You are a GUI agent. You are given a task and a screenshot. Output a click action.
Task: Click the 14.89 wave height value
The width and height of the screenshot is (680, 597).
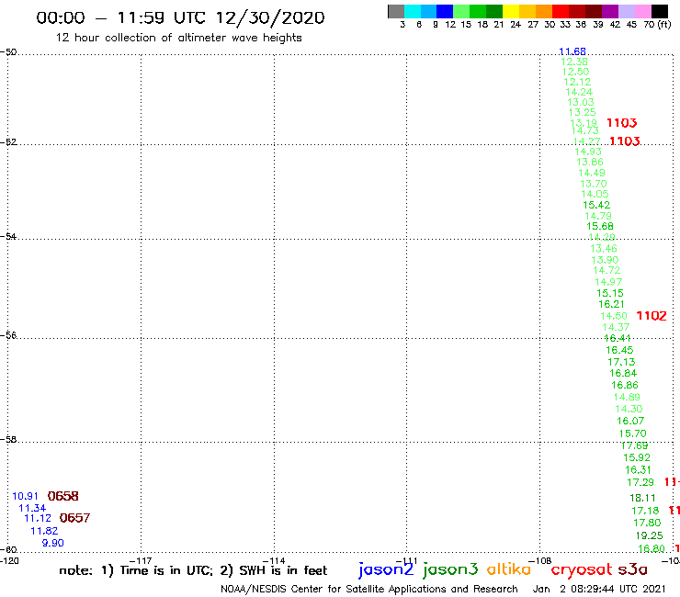point(627,397)
